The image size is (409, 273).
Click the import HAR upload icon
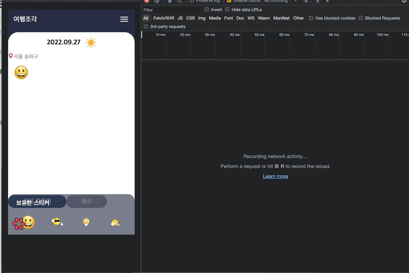pyautogui.click(x=318, y=1)
